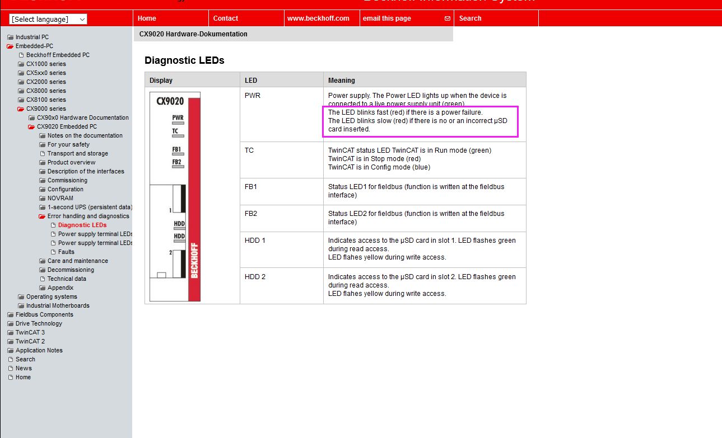The width and height of the screenshot is (722, 438).
Task: Open Contact in the top navigation bar
Action: click(x=226, y=18)
